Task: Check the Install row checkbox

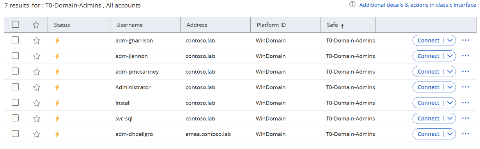Action: point(15,102)
